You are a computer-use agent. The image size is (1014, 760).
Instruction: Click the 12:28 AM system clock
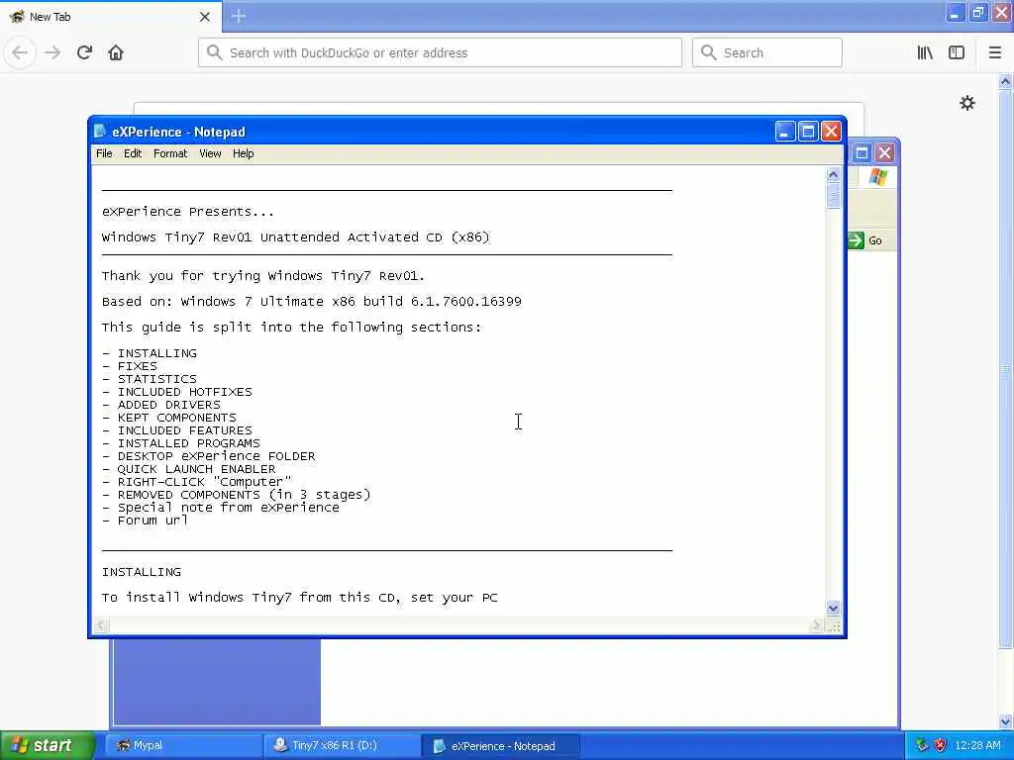click(977, 745)
